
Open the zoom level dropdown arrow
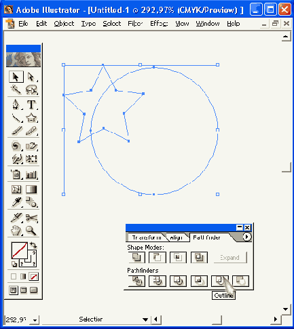tap(35, 320)
